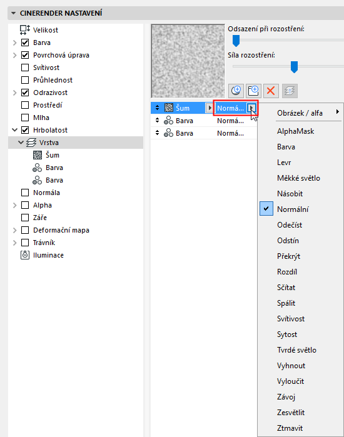Click reorder arrows on second Barva layer row
This screenshot has height=437, width=344.
pyautogui.click(x=157, y=133)
